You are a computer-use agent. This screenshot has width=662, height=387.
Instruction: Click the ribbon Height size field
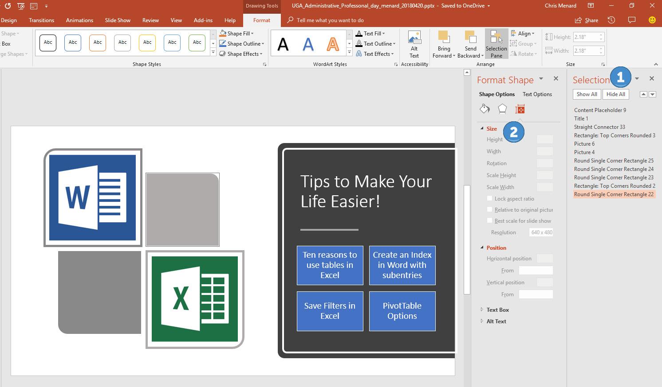(588, 37)
